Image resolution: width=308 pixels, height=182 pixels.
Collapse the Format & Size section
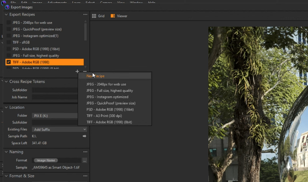(x=6, y=176)
